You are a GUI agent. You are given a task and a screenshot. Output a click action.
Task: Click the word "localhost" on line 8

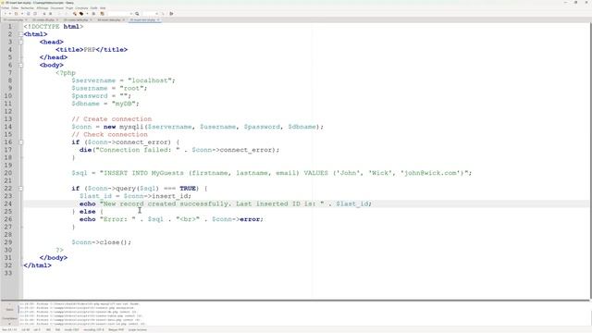click(x=150, y=80)
